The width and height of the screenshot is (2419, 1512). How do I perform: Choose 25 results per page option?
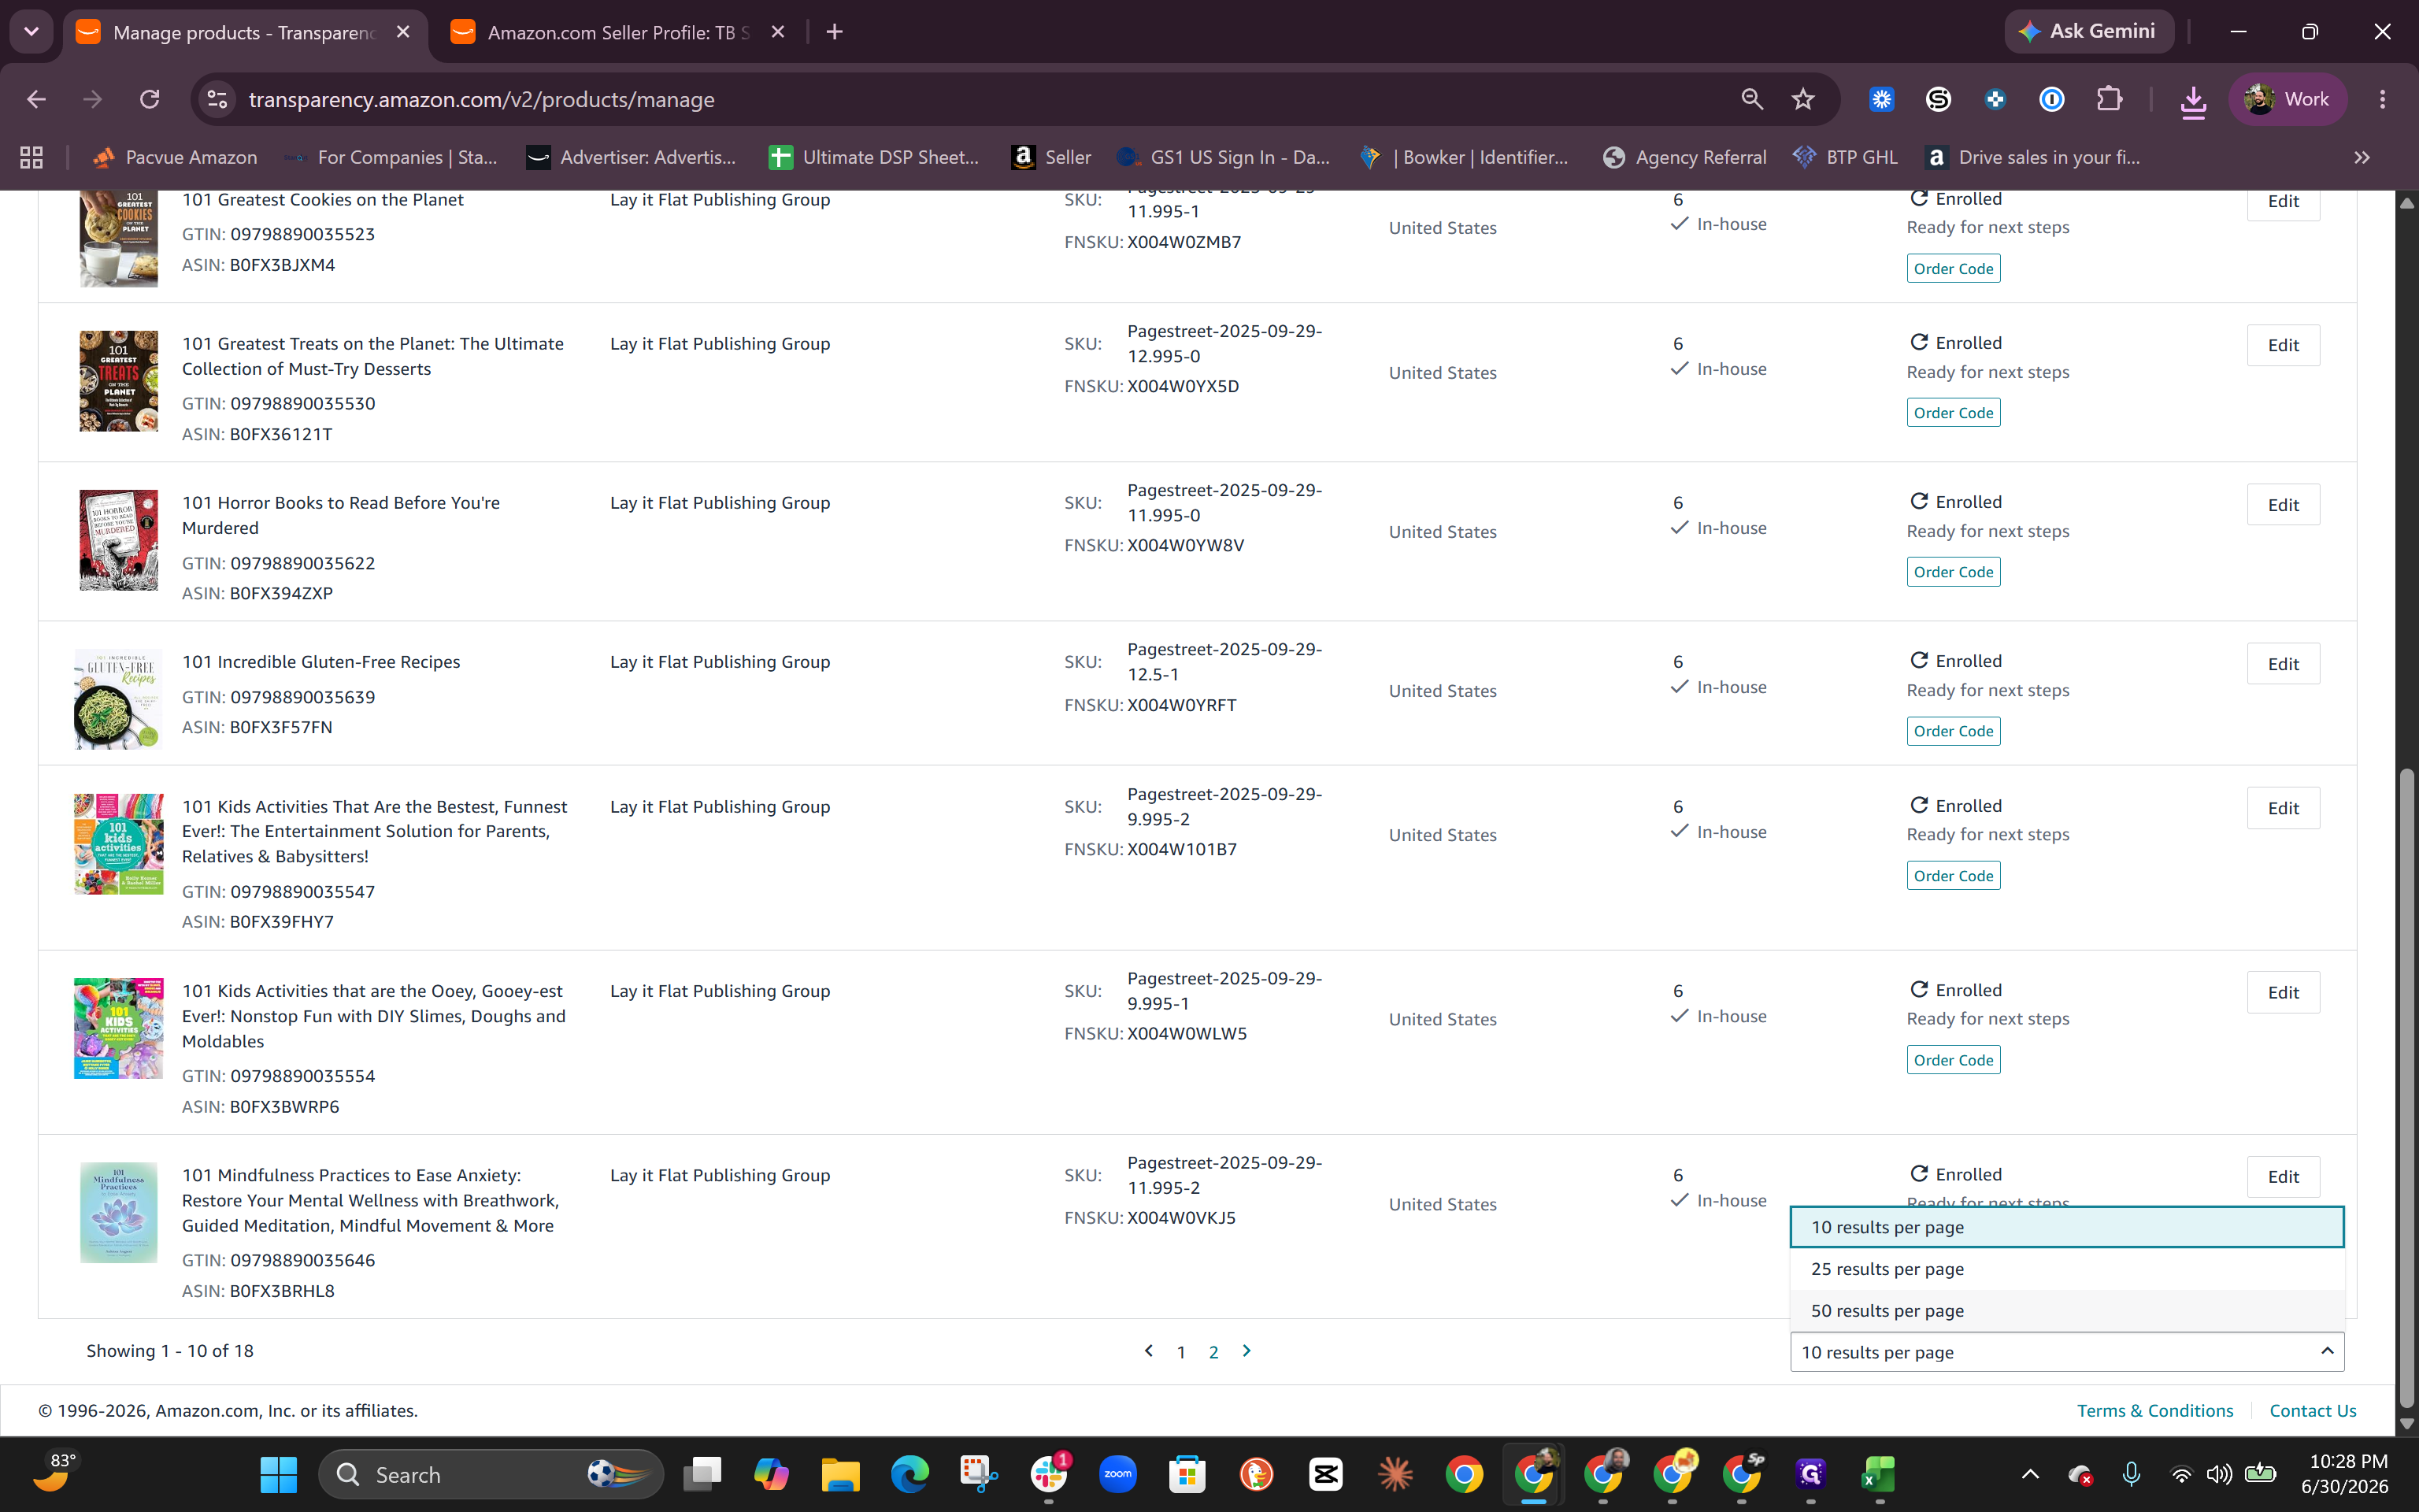pyautogui.click(x=2066, y=1269)
